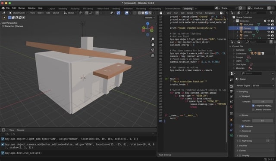The image size is (276, 161).
Task: Expand the Chimney outliner item
Action: [x=237, y=32]
